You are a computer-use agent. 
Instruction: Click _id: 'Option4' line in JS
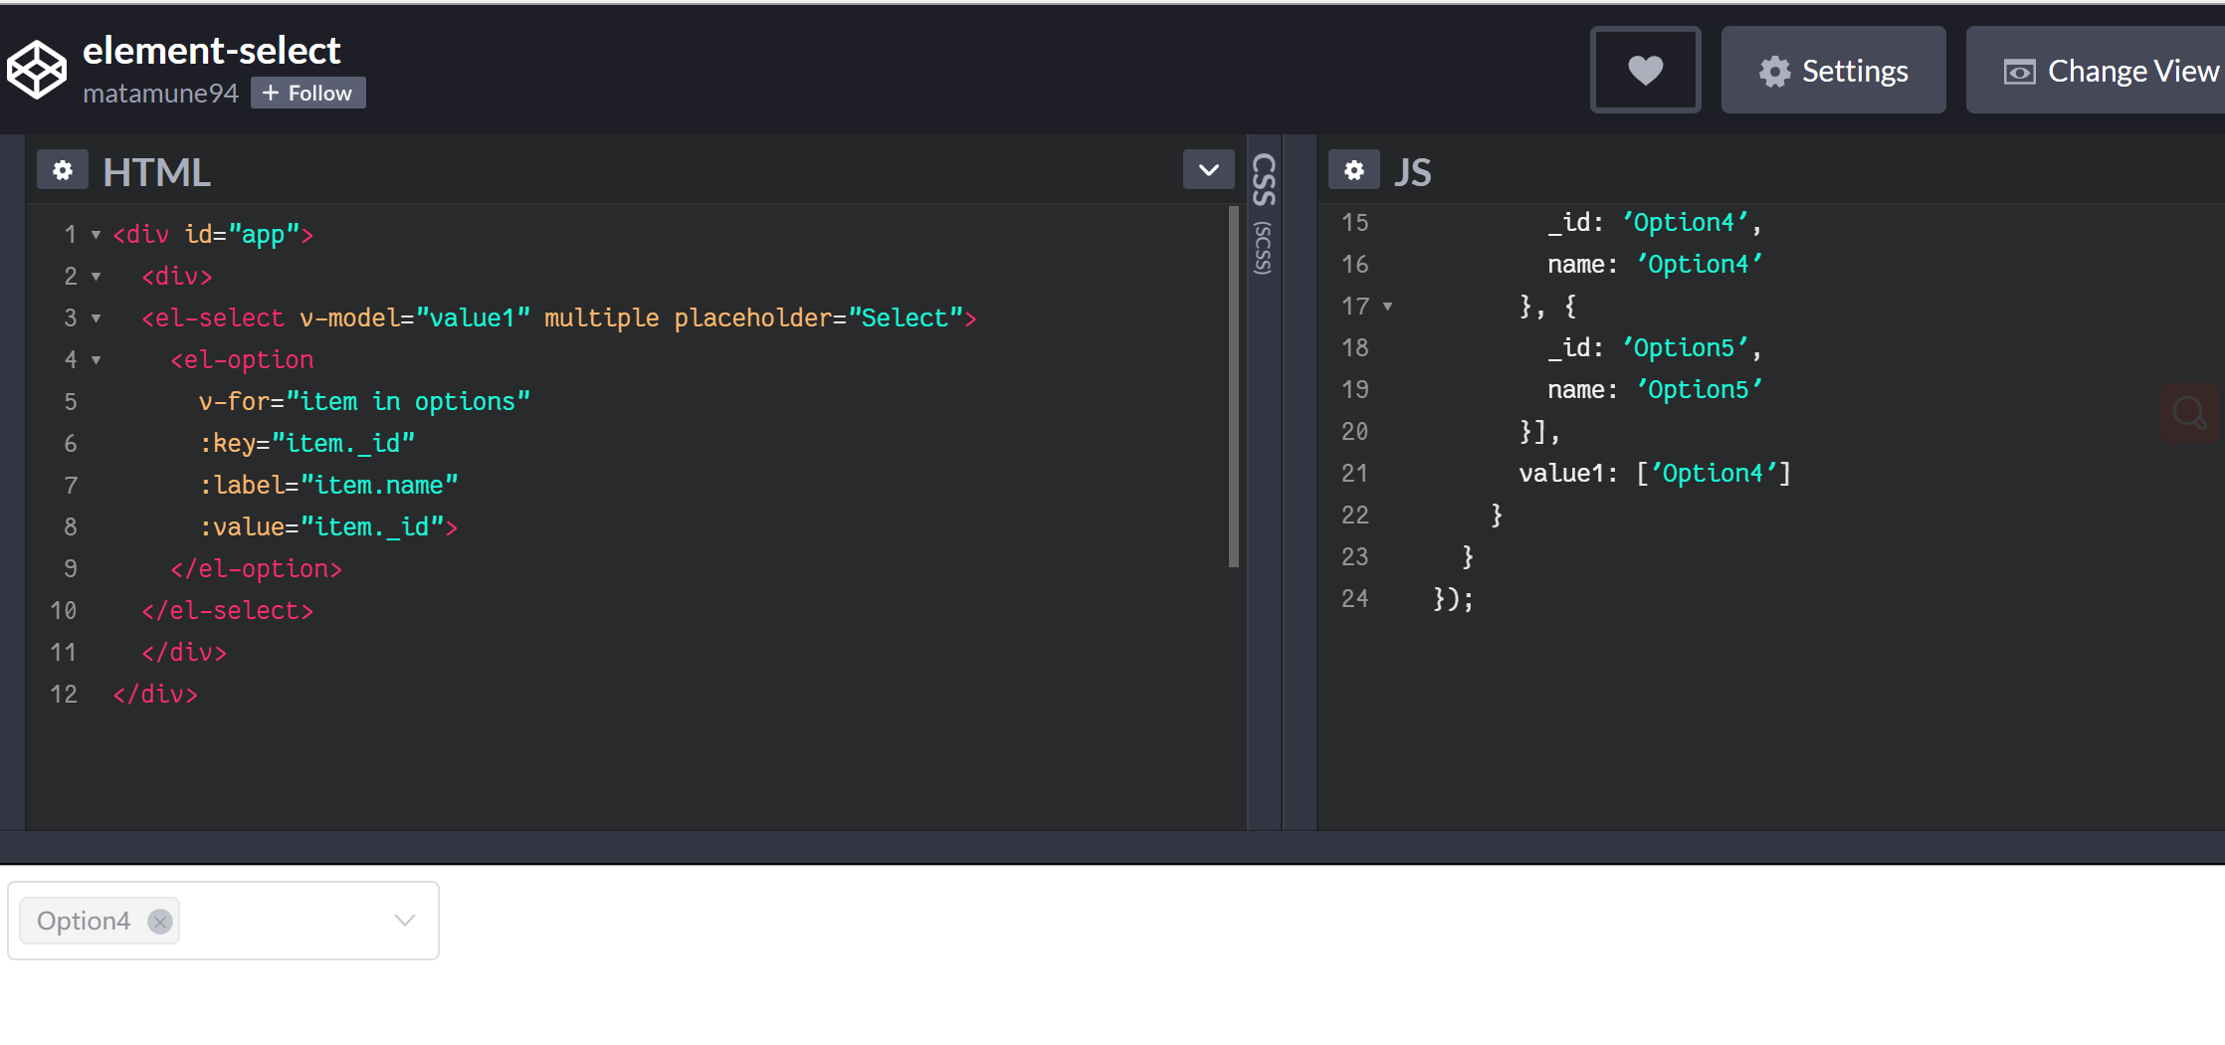point(1655,223)
